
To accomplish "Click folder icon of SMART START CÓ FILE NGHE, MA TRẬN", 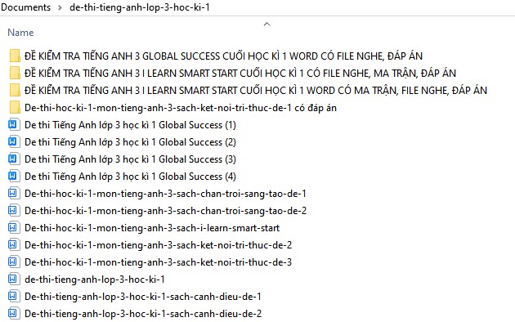I will point(15,73).
